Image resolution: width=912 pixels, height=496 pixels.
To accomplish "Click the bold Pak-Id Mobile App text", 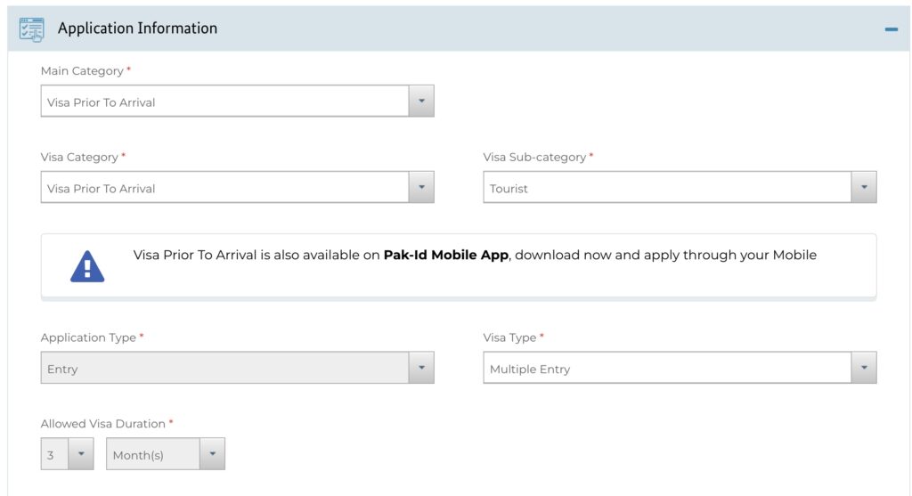I will tap(445, 255).
